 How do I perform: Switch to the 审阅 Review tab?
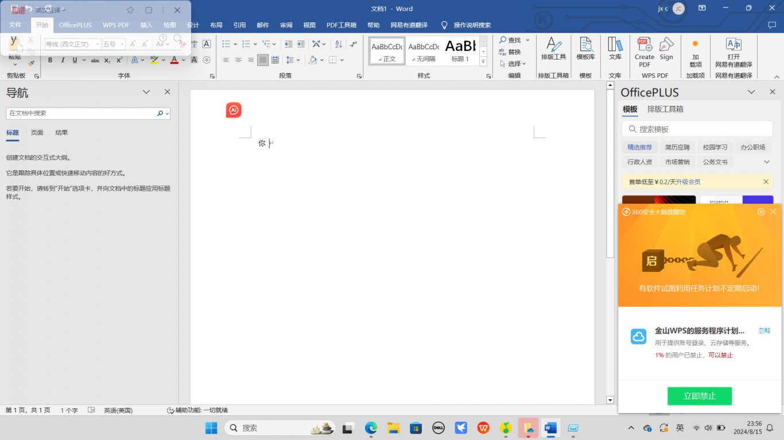coord(286,25)
